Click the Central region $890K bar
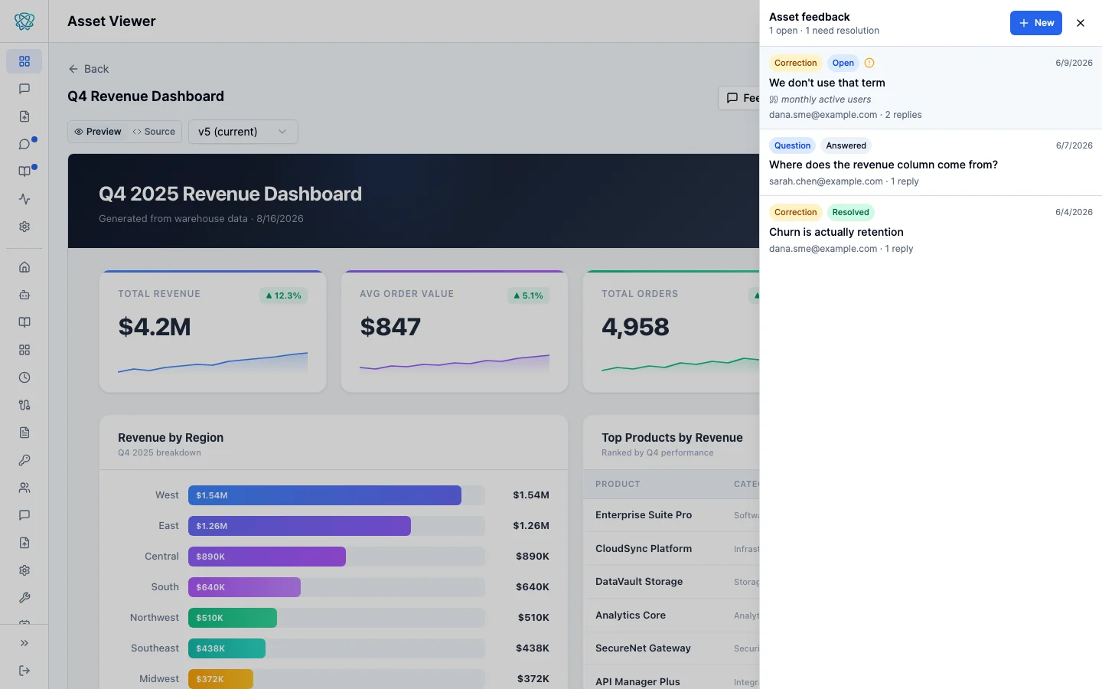Image resolution: width=1102 pixels, height=689 pixels. point(267,557)
